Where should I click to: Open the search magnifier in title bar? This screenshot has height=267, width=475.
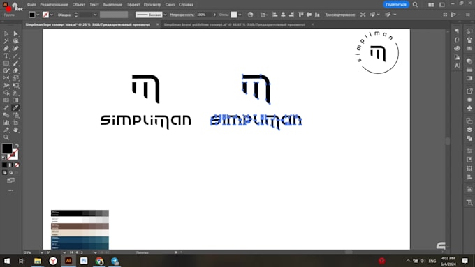(416, 5)
